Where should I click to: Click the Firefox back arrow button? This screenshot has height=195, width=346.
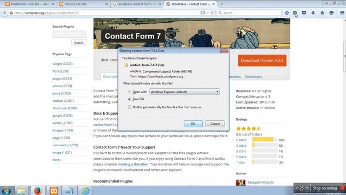tap(4, 13)
